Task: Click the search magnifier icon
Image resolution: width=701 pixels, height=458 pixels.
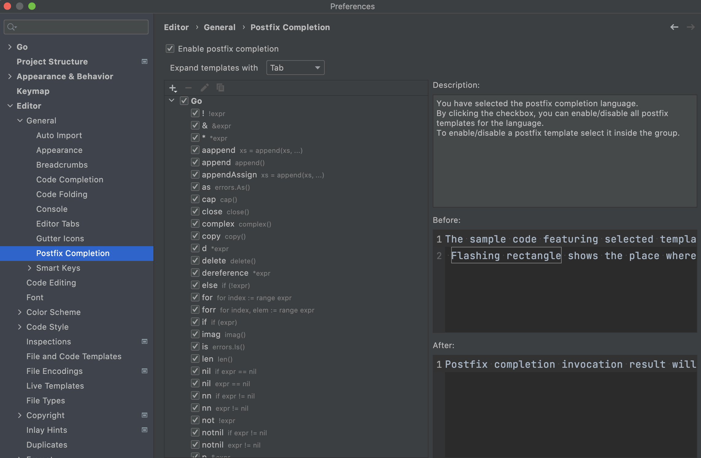Action: click(11, 27)
